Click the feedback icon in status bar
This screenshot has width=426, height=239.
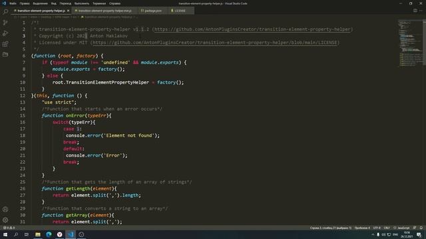point(415,228)
